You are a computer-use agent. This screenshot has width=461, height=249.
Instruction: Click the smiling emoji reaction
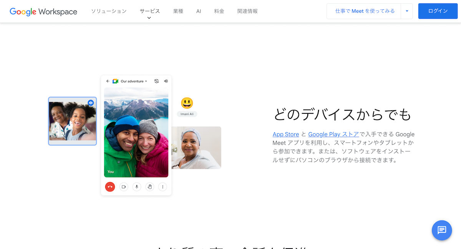pos(187,103)
